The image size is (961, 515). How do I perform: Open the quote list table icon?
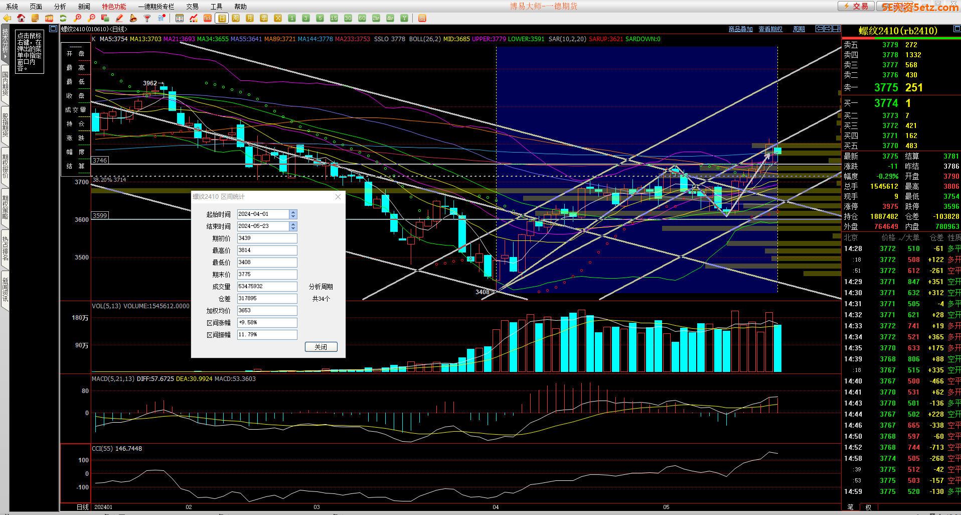coord(180,18)
